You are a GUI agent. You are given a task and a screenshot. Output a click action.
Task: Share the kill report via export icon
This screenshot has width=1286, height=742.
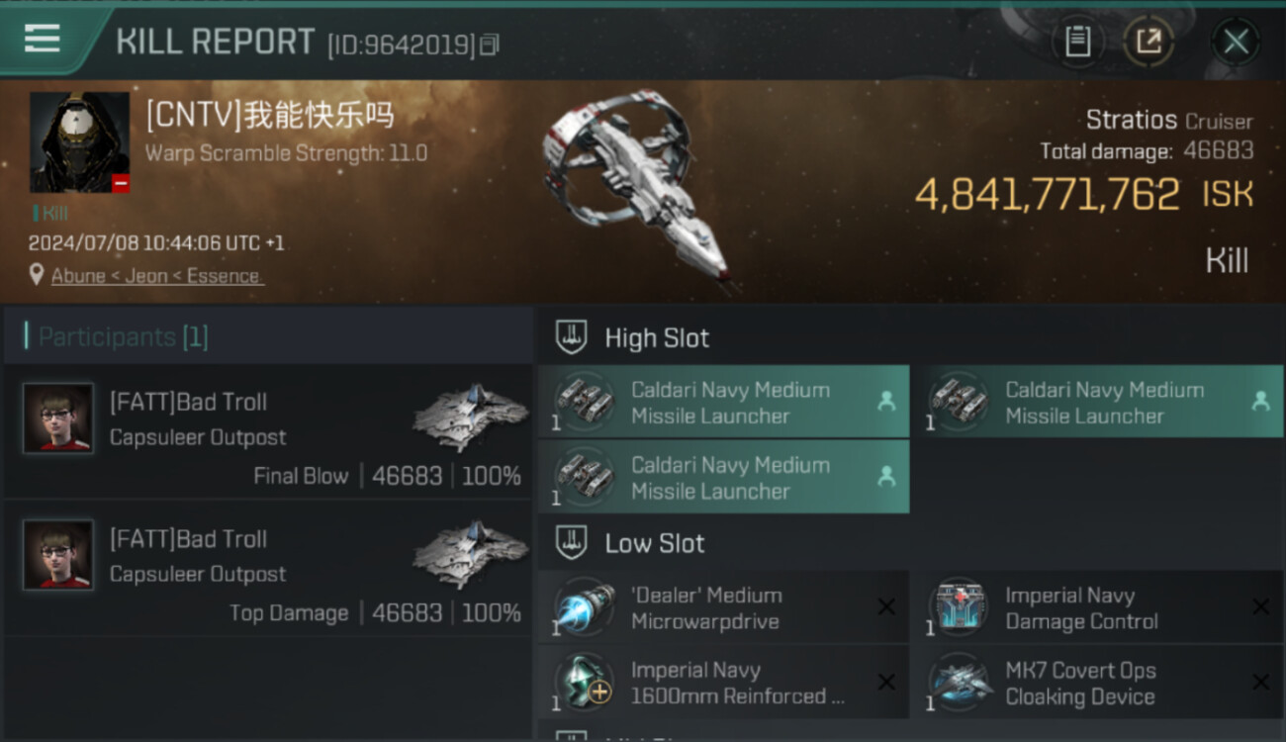[1148, 42]
